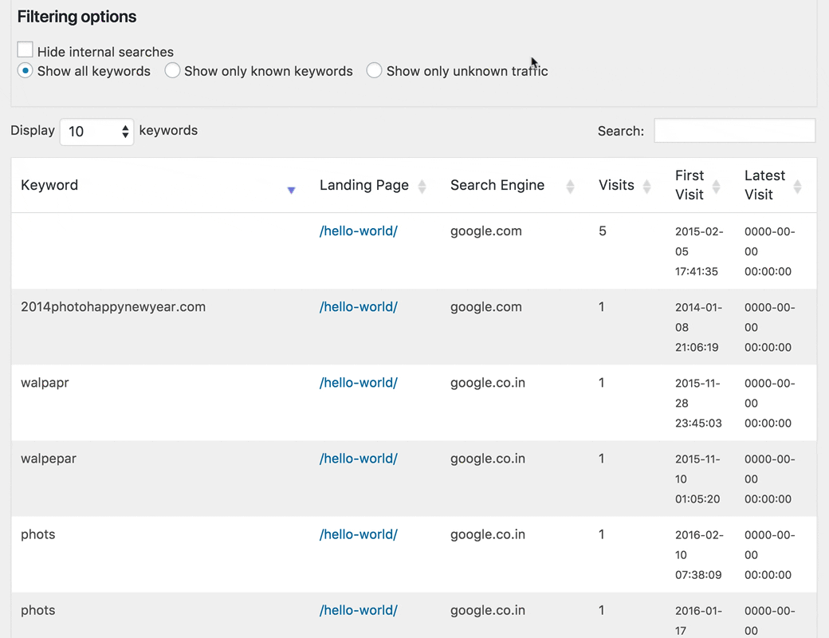Click the Visits column header text
Screen dimensions: 829x638
pyautogui.click(x=616, y=185)
